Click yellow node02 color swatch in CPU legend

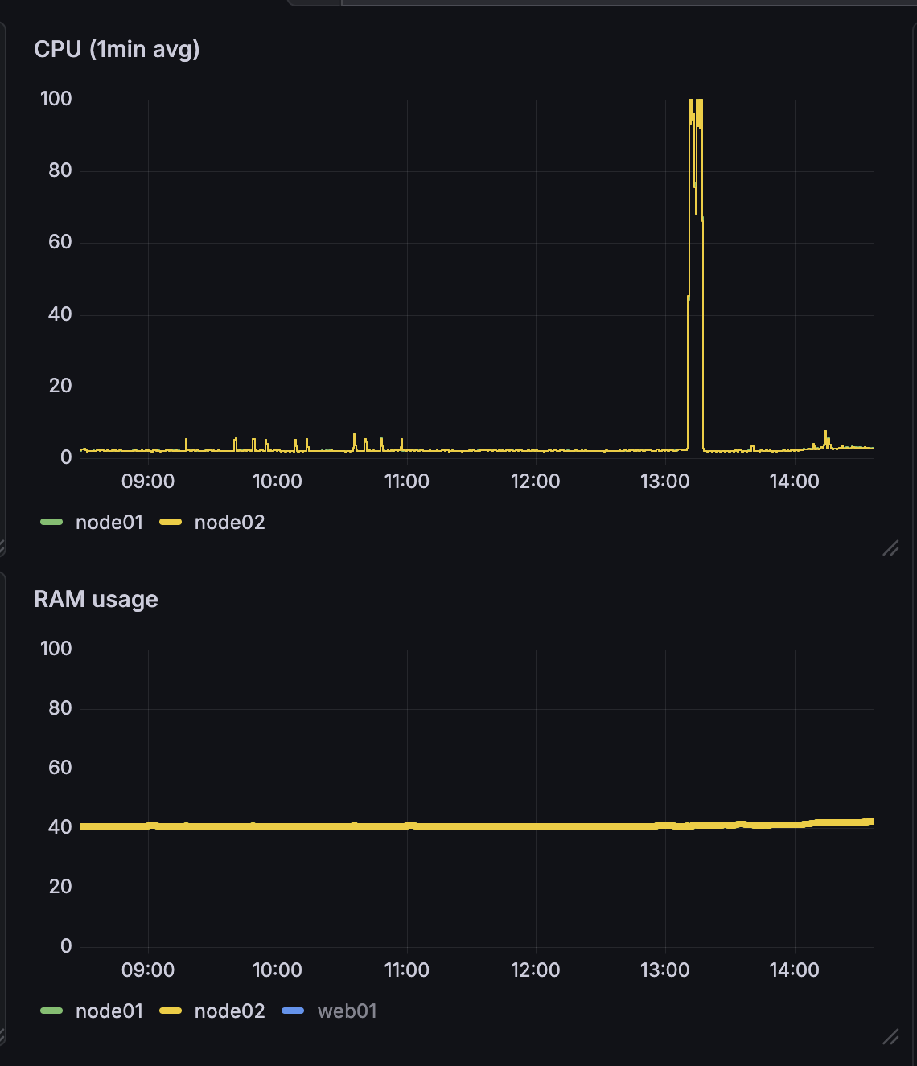[x=171, y=523]
